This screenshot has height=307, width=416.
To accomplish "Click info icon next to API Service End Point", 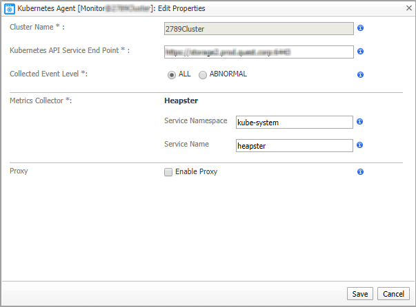I will click(x=360, y=52).
